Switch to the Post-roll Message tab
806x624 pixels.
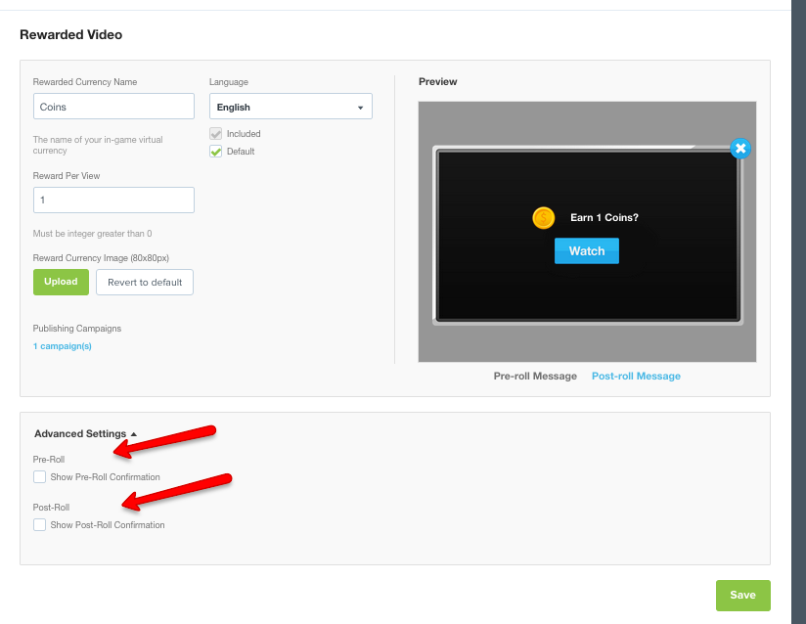[636, 376]
